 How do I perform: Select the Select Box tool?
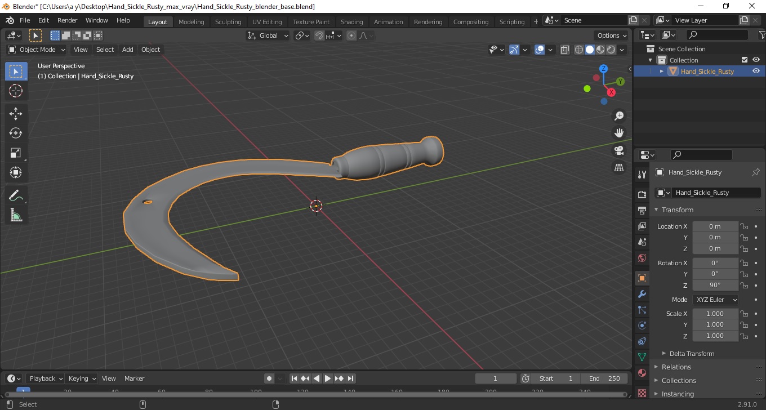point(16,72)
